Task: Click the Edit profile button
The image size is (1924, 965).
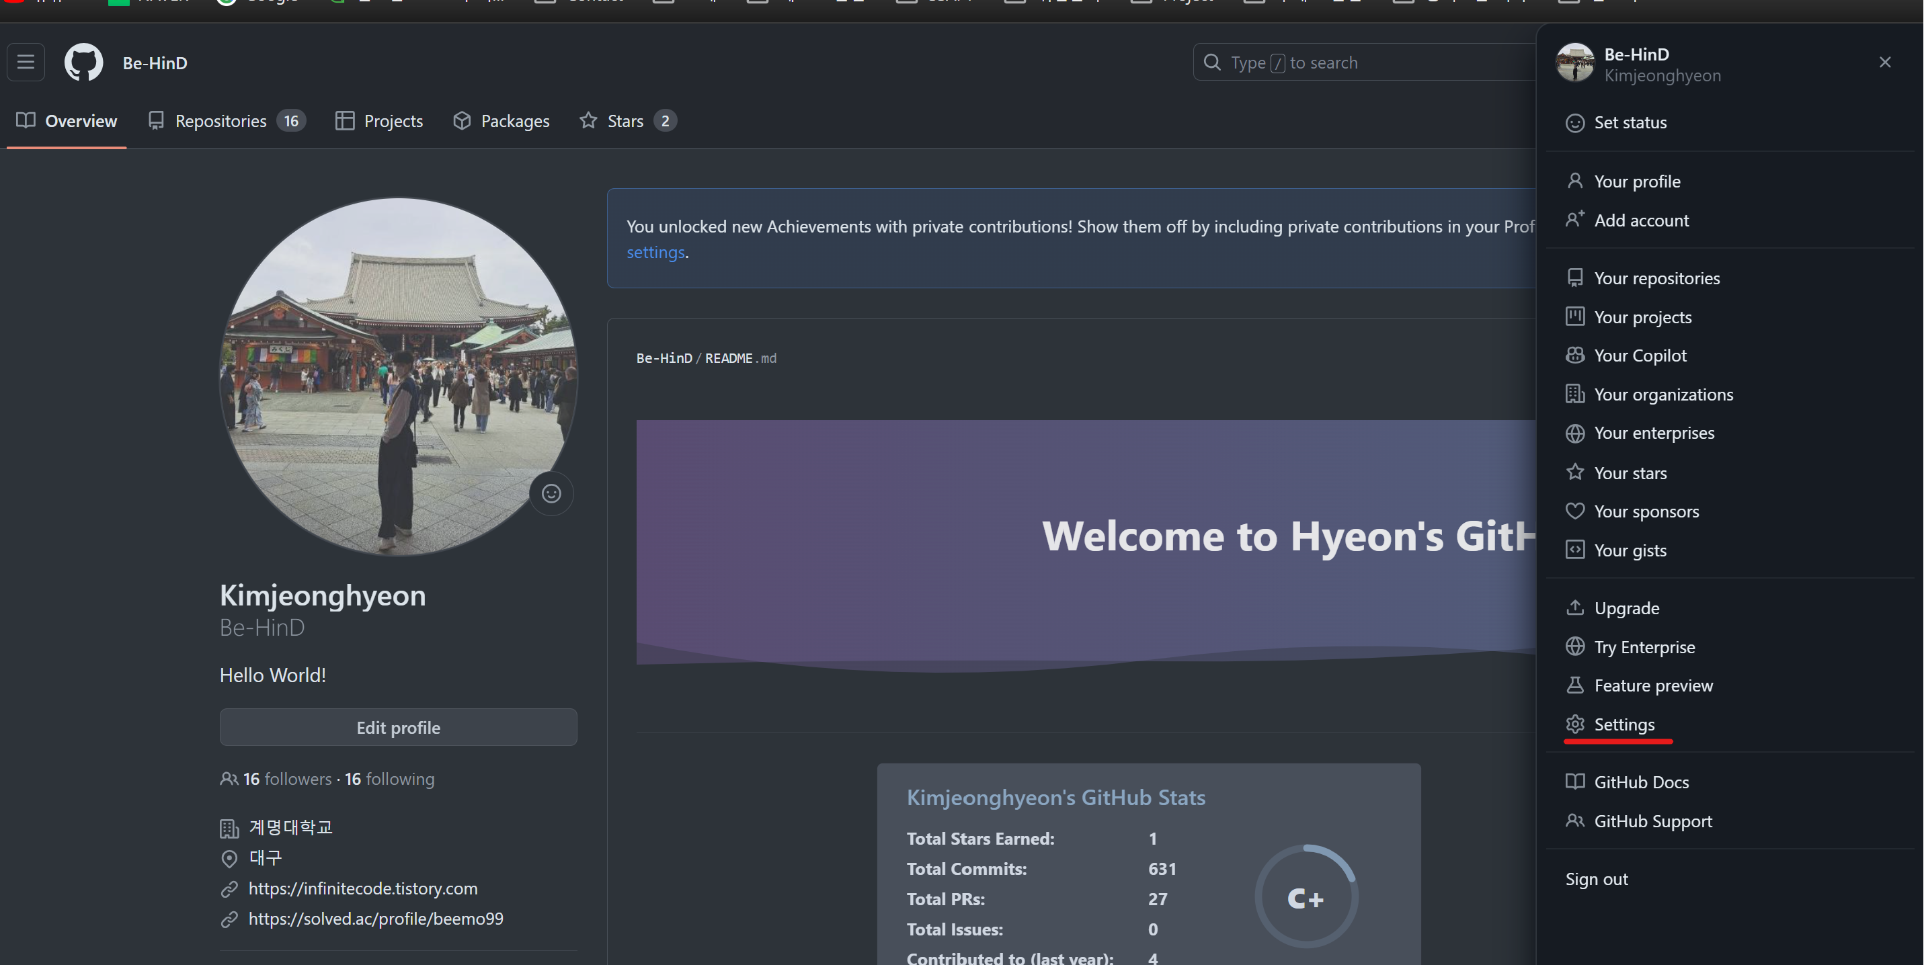Action: (x=398, y=727)
